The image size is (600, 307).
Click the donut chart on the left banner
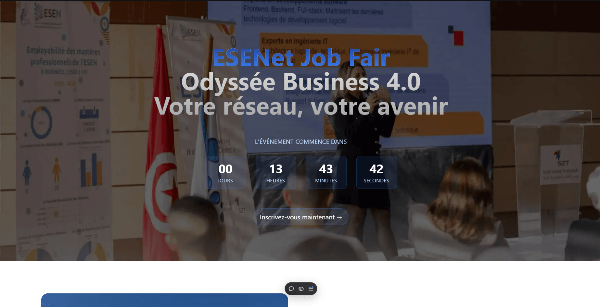click(x=42, y=123)
